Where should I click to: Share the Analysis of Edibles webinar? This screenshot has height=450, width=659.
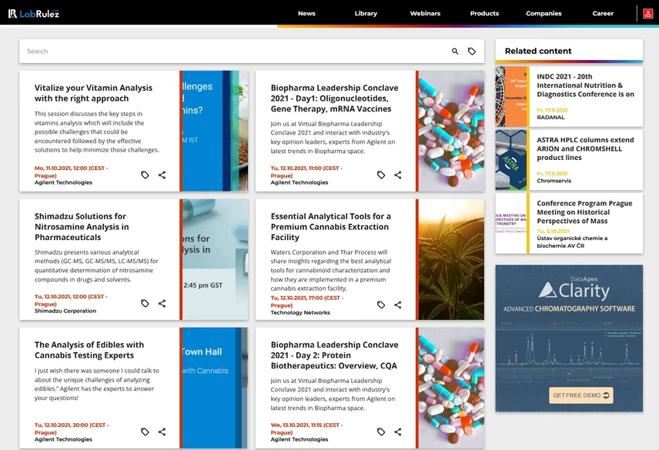coord(162,432)
